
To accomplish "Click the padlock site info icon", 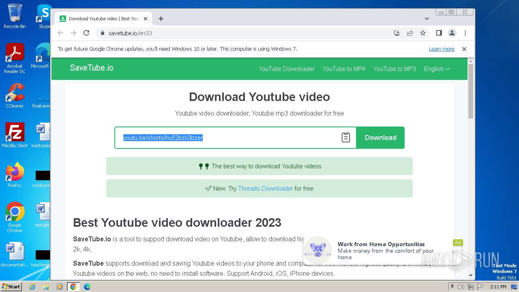I will click(102, 33).
